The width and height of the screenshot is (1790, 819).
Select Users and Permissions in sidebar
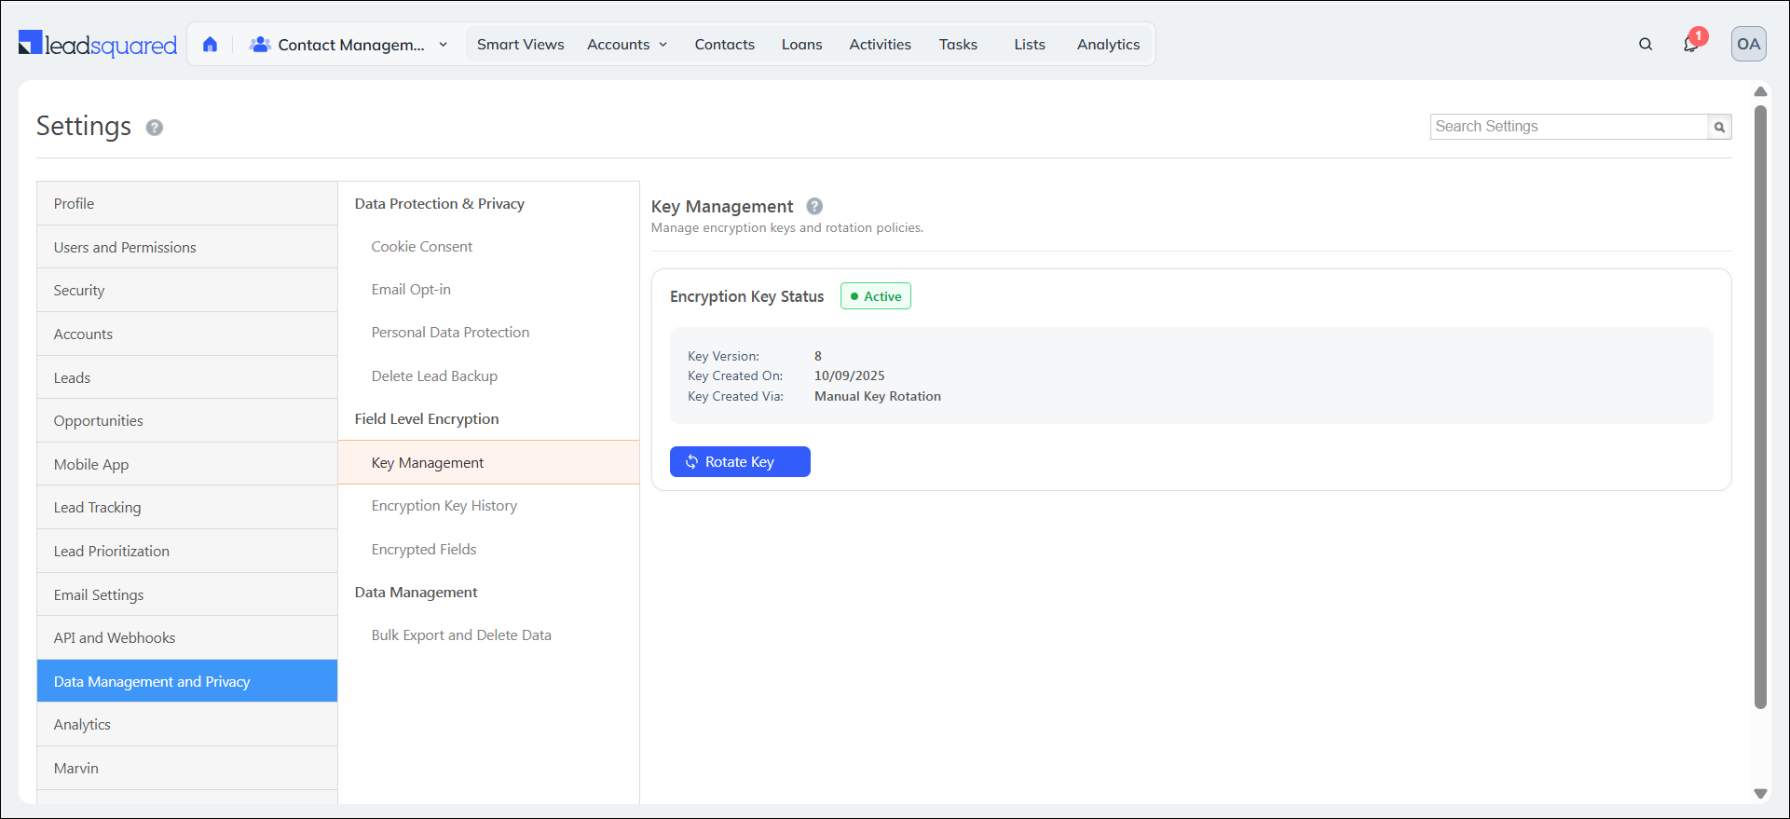coord(125,247)
